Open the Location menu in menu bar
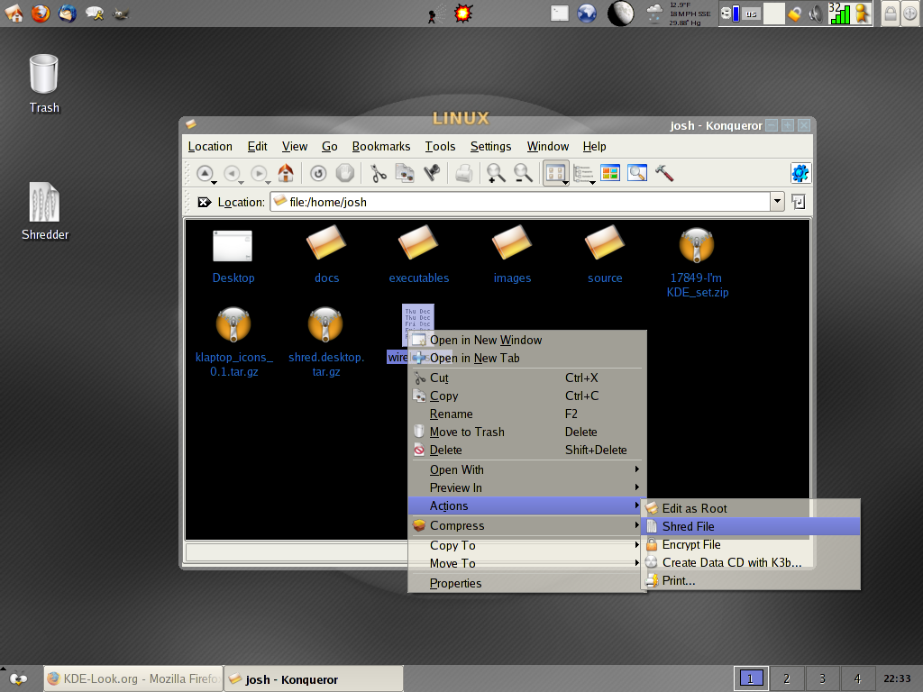The image size is (923, 692). point(210,147)
